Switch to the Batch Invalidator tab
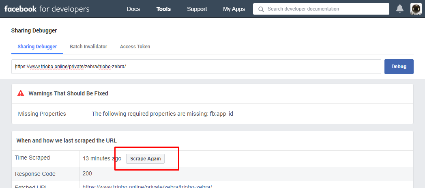The width and height of the screenshot is (425, 188). click(88, 47)
